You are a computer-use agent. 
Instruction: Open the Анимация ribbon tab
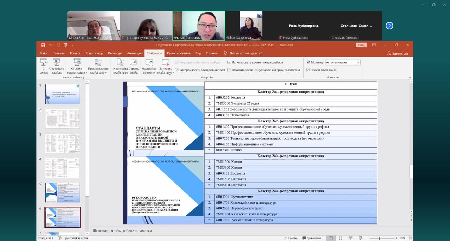point(134,53)
